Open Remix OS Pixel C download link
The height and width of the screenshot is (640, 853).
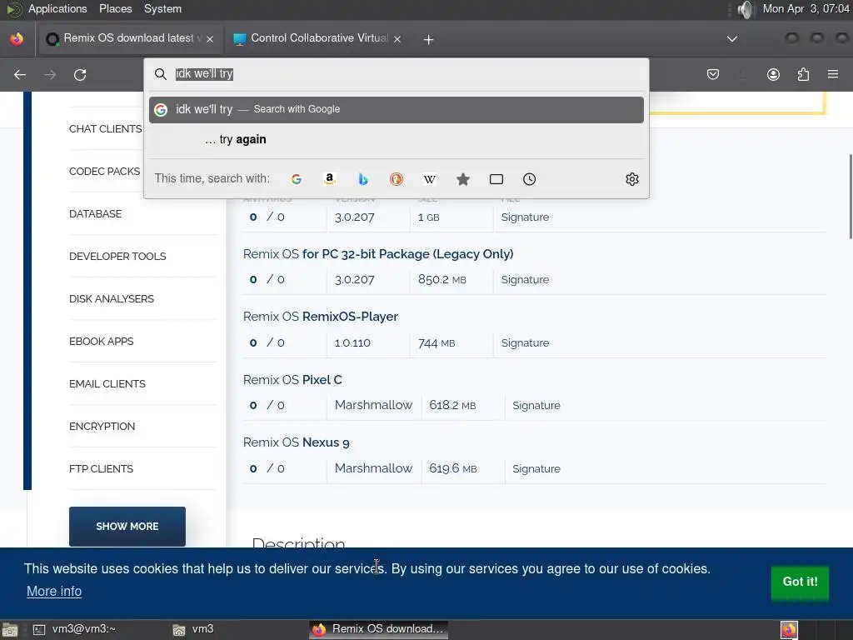[292, 380]
